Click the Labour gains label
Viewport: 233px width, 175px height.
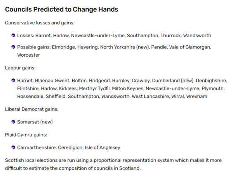pyautogui.click(x=20, y=68)
